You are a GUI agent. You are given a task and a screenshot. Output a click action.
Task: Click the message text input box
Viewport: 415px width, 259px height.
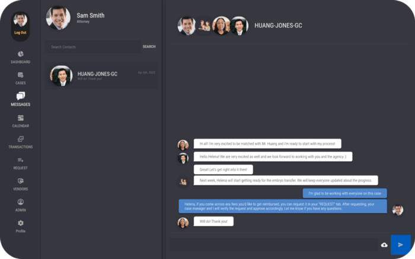pos(274,245)
